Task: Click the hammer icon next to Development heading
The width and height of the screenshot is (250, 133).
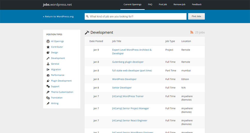Action: [87, 33]
